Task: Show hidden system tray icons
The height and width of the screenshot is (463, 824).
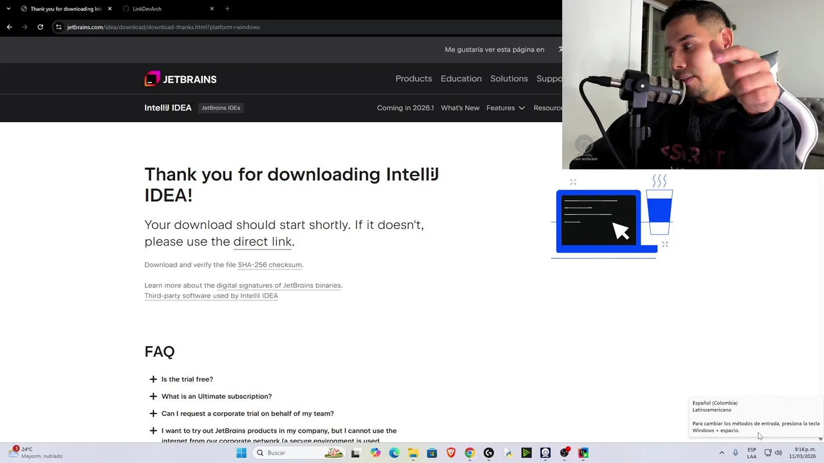Action: pos(721,453)
